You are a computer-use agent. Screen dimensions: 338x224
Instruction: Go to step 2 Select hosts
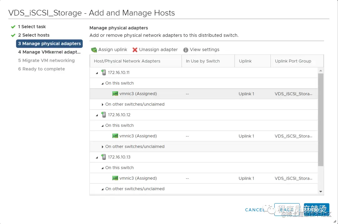tap(33, 35)
